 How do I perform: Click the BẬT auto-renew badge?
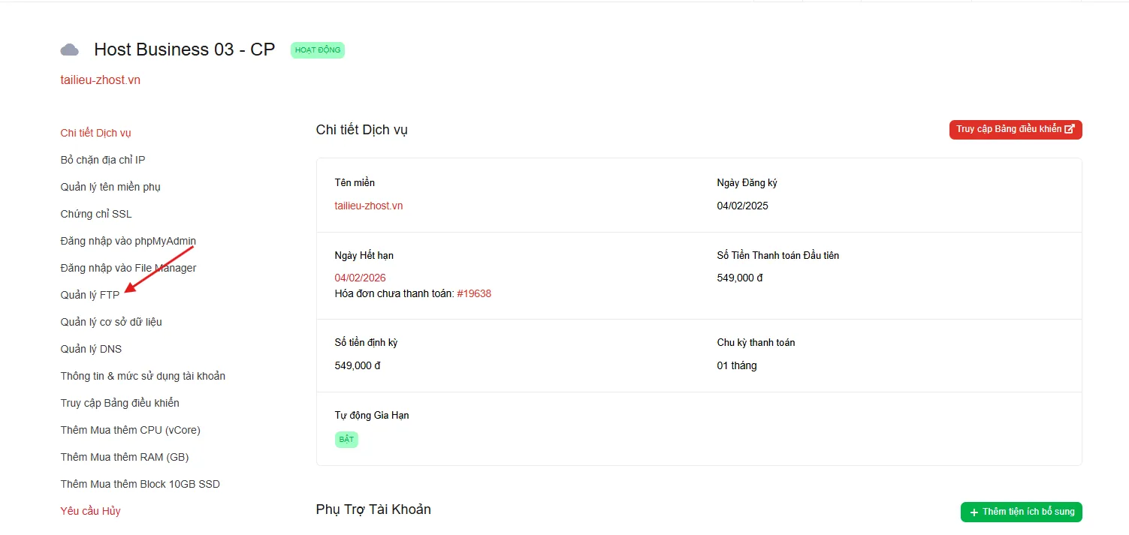click(x=346, y=439)
